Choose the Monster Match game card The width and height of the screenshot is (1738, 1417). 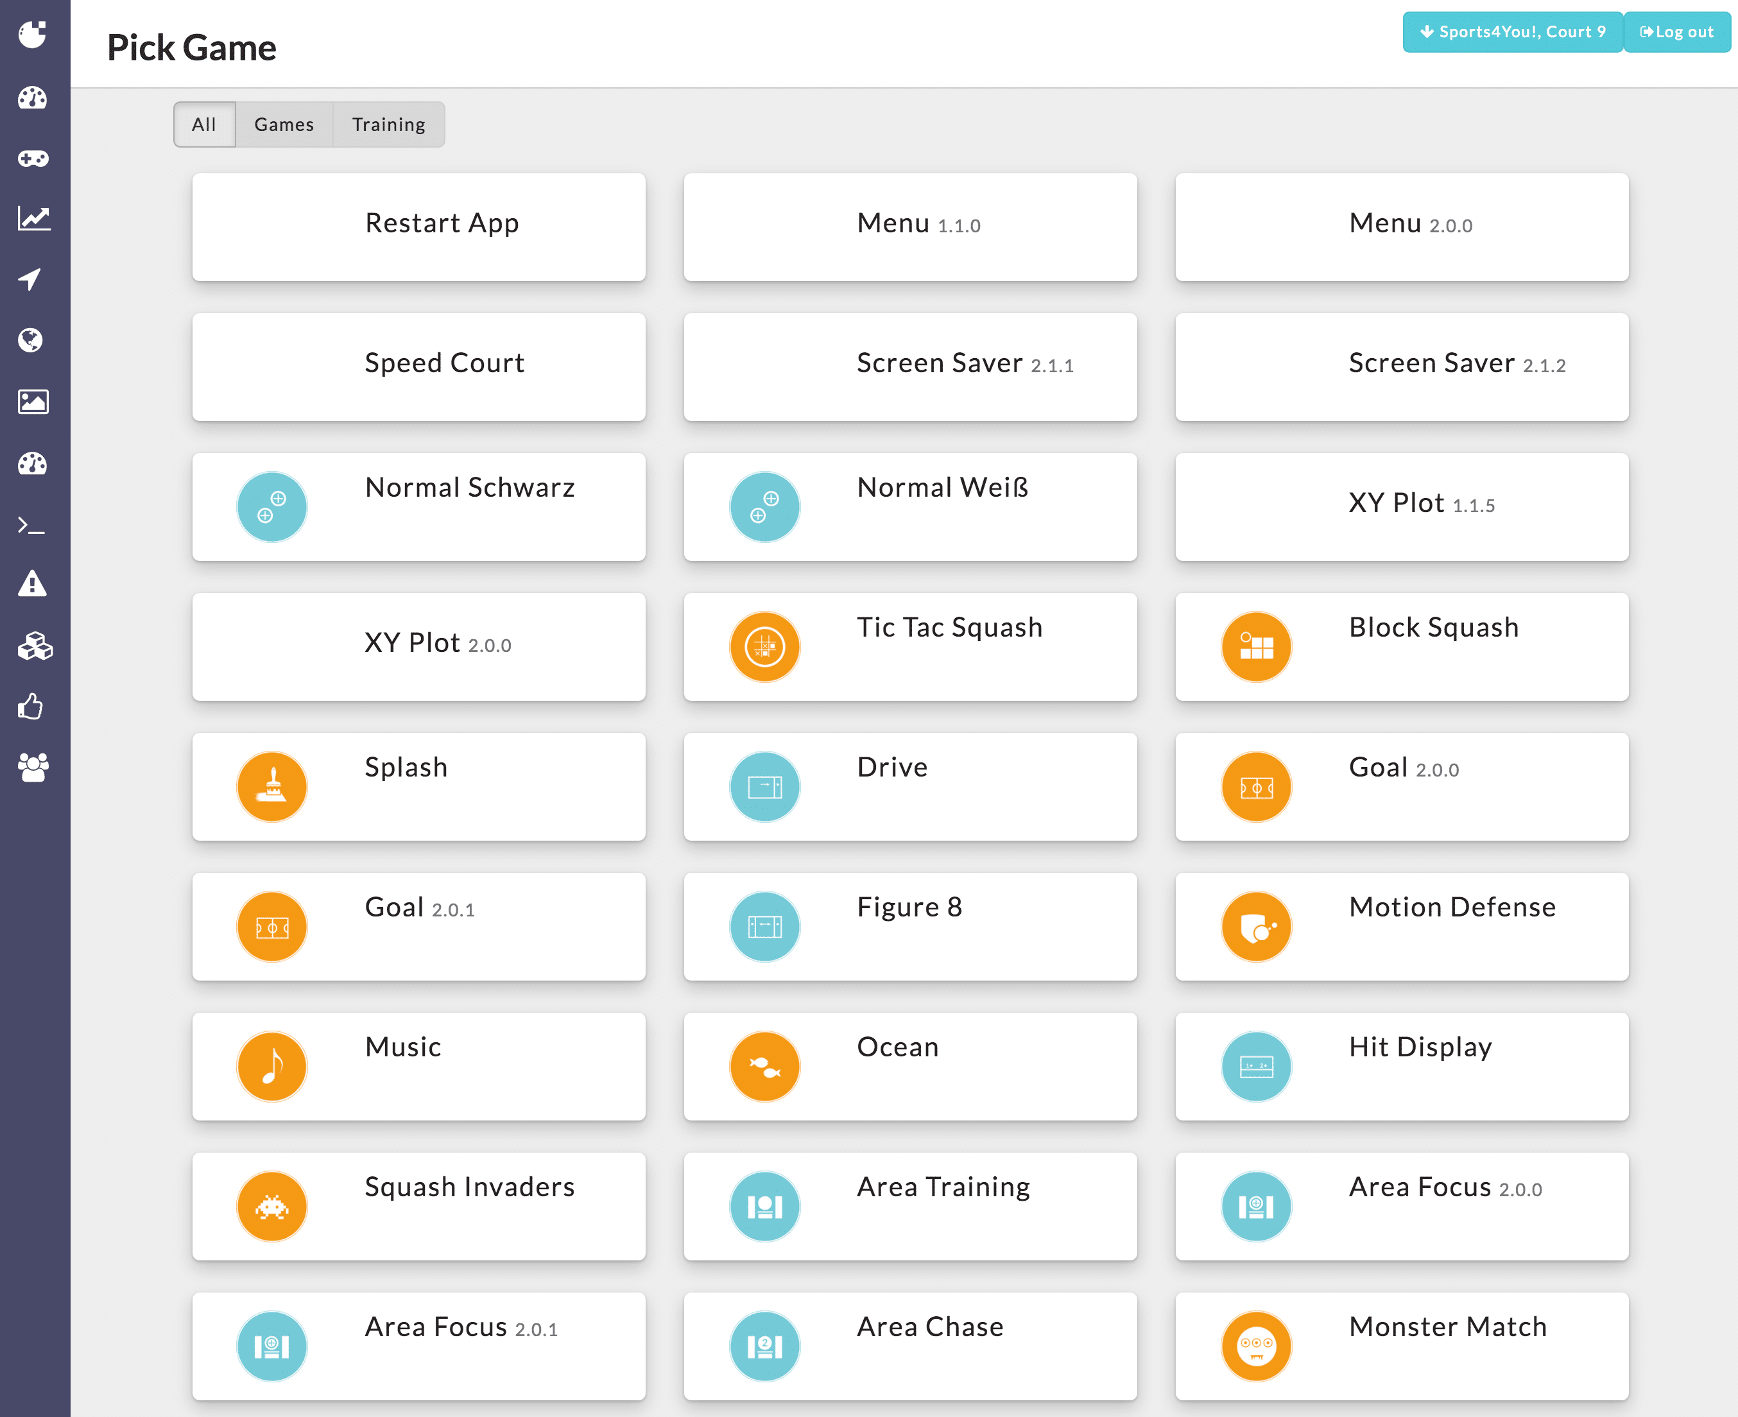[1401, 1345]
